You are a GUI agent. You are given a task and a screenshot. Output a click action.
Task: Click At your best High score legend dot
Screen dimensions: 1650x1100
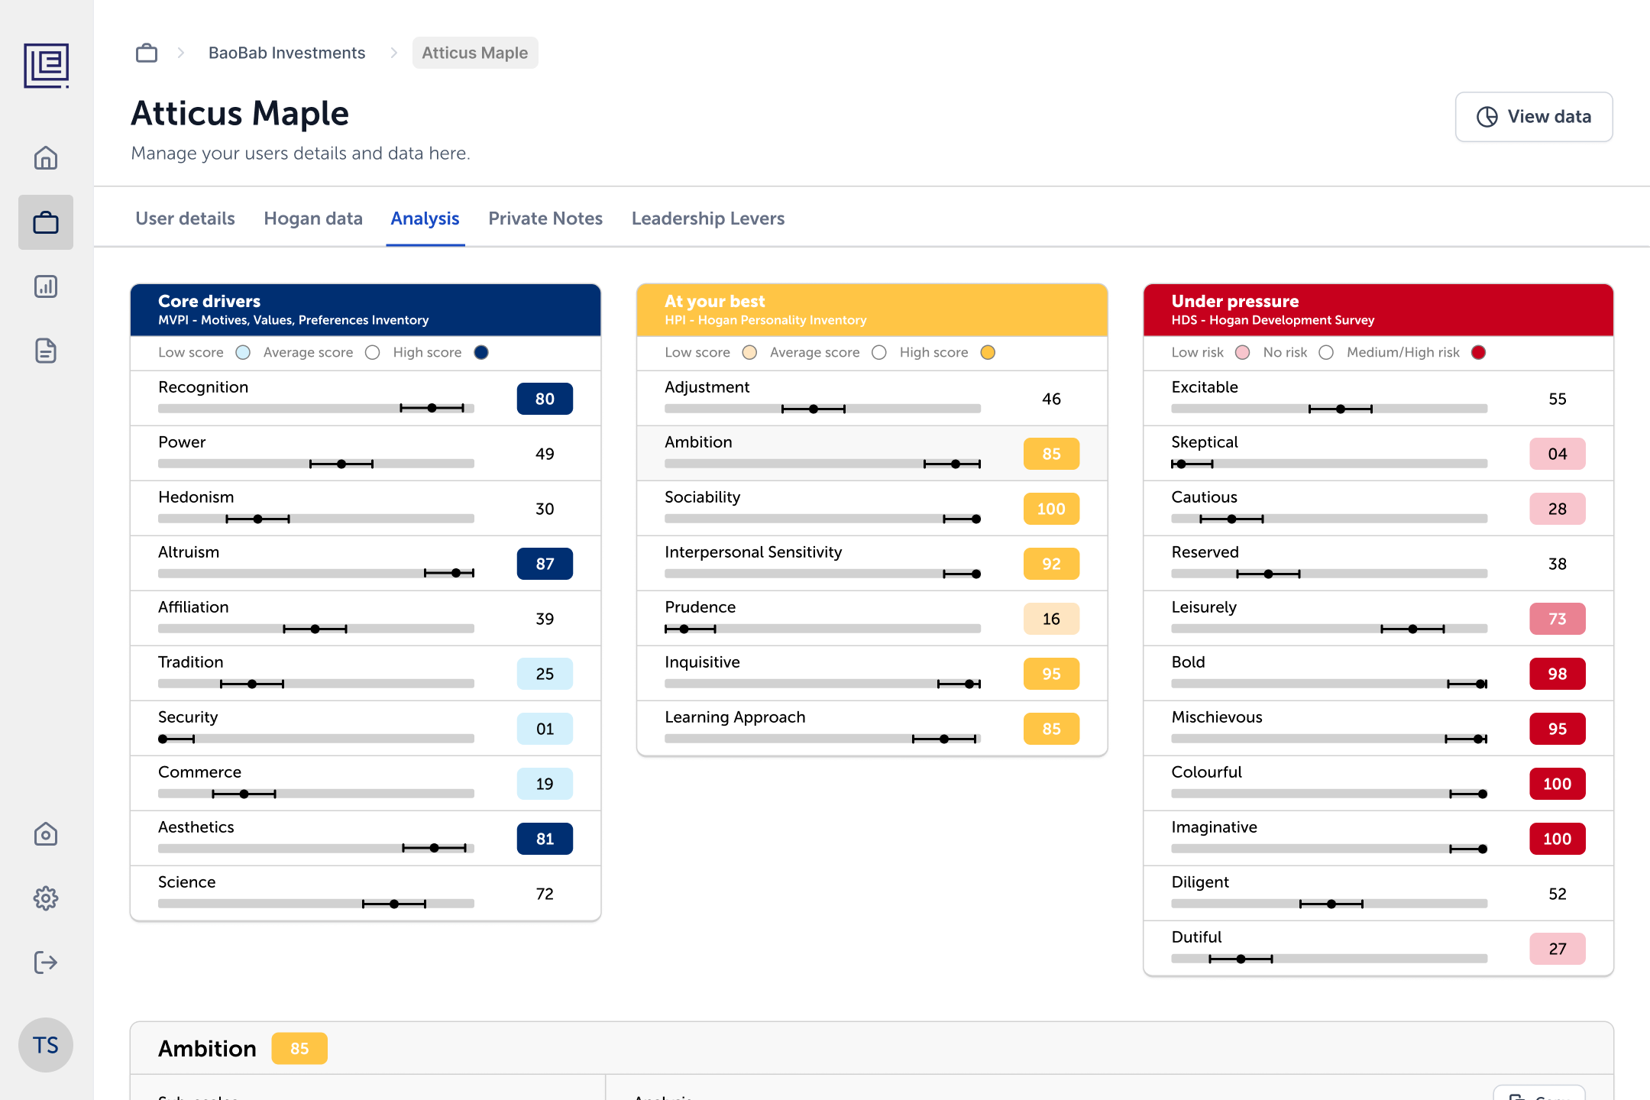(x=988, y=352)
